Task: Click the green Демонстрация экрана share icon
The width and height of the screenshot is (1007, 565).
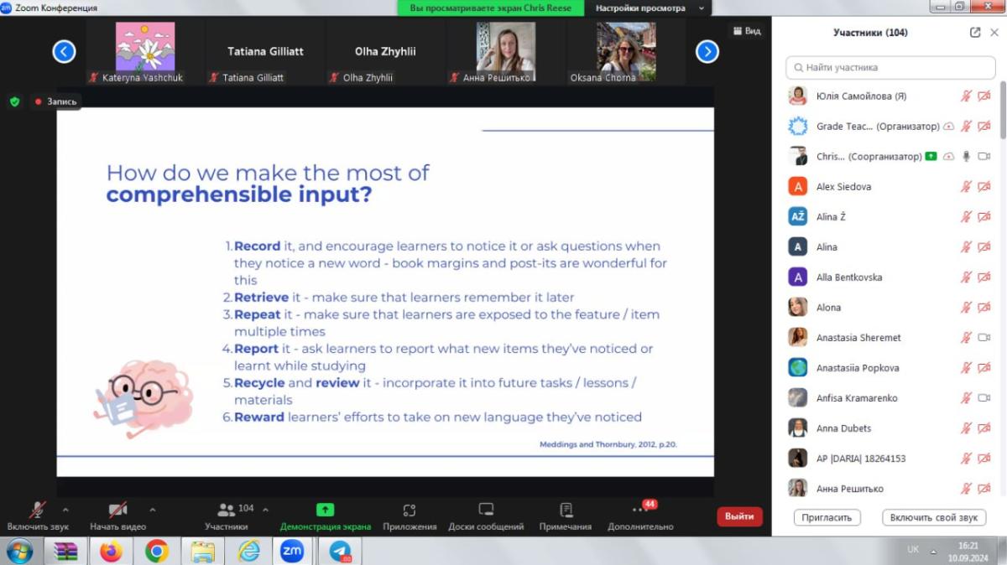Action: [325, 510]
